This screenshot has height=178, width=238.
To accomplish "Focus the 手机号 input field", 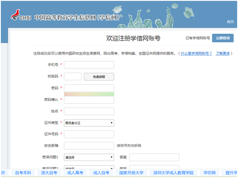I will pos(89,65).
